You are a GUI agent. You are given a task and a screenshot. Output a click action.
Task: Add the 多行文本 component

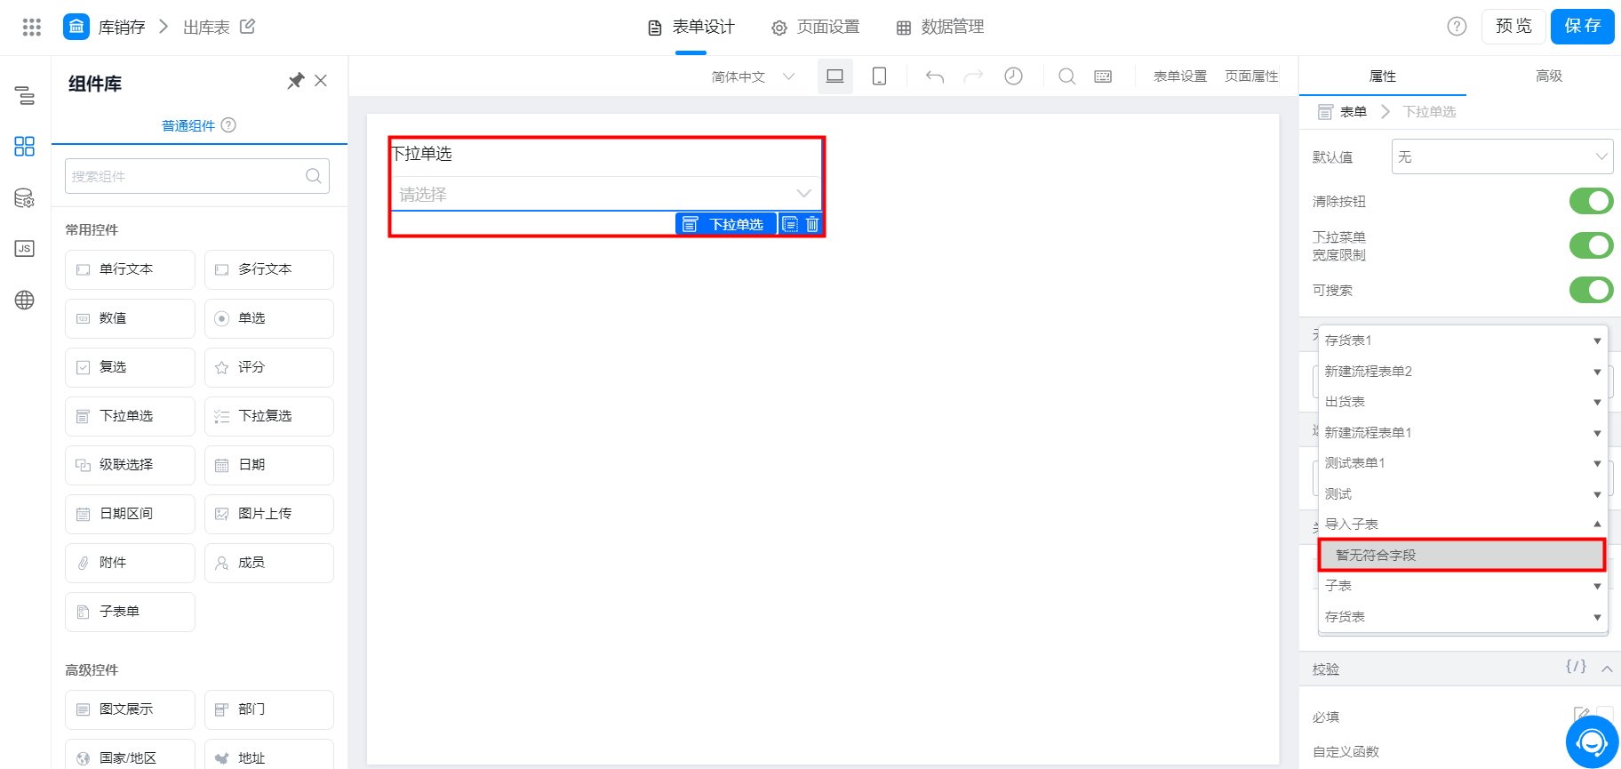pyautogui.click(x=269, y=269)
